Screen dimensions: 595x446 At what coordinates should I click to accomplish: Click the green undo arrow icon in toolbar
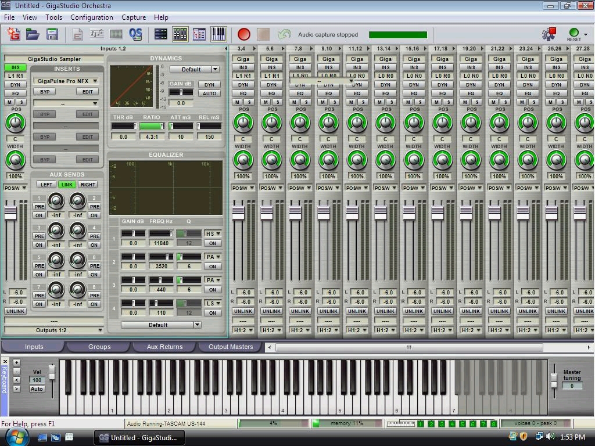[x=284, y=34]
